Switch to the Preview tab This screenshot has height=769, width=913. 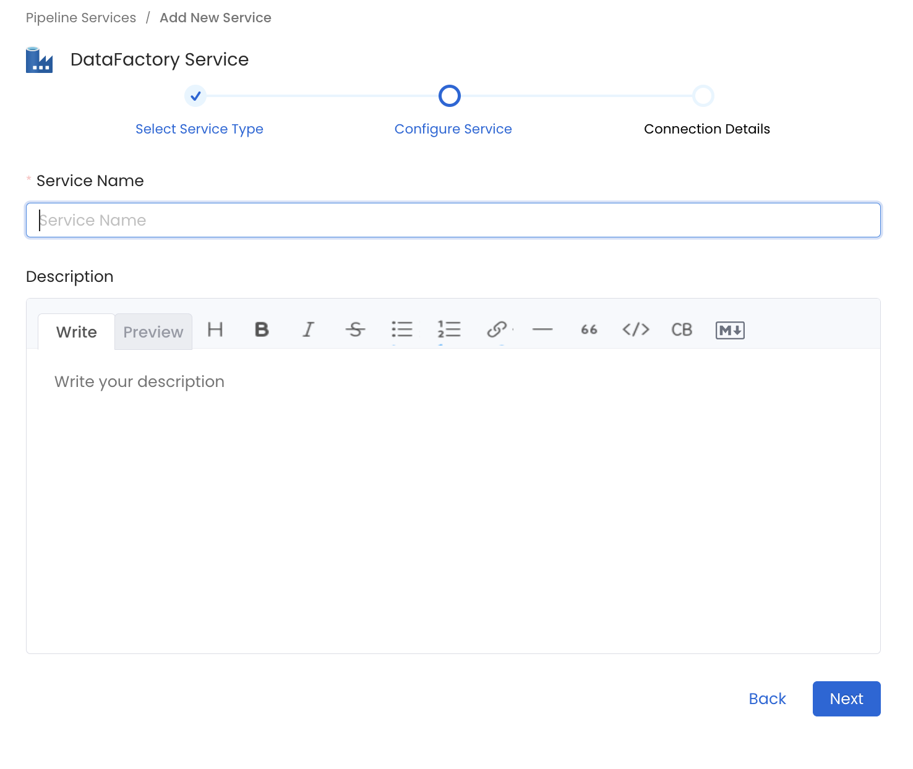tap(153, 331)
